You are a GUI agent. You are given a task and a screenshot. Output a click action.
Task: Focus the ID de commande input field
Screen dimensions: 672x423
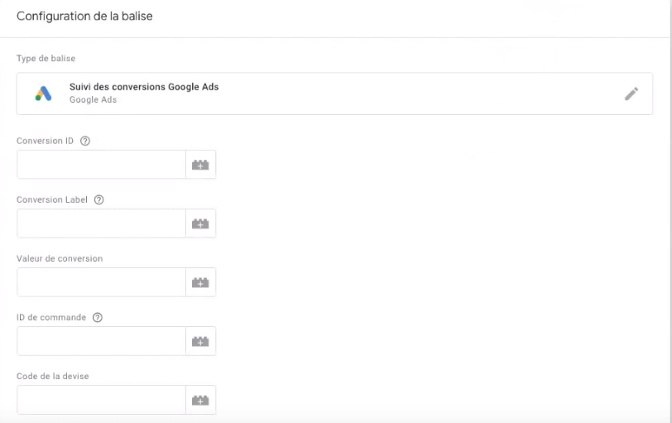click(101, 341)
